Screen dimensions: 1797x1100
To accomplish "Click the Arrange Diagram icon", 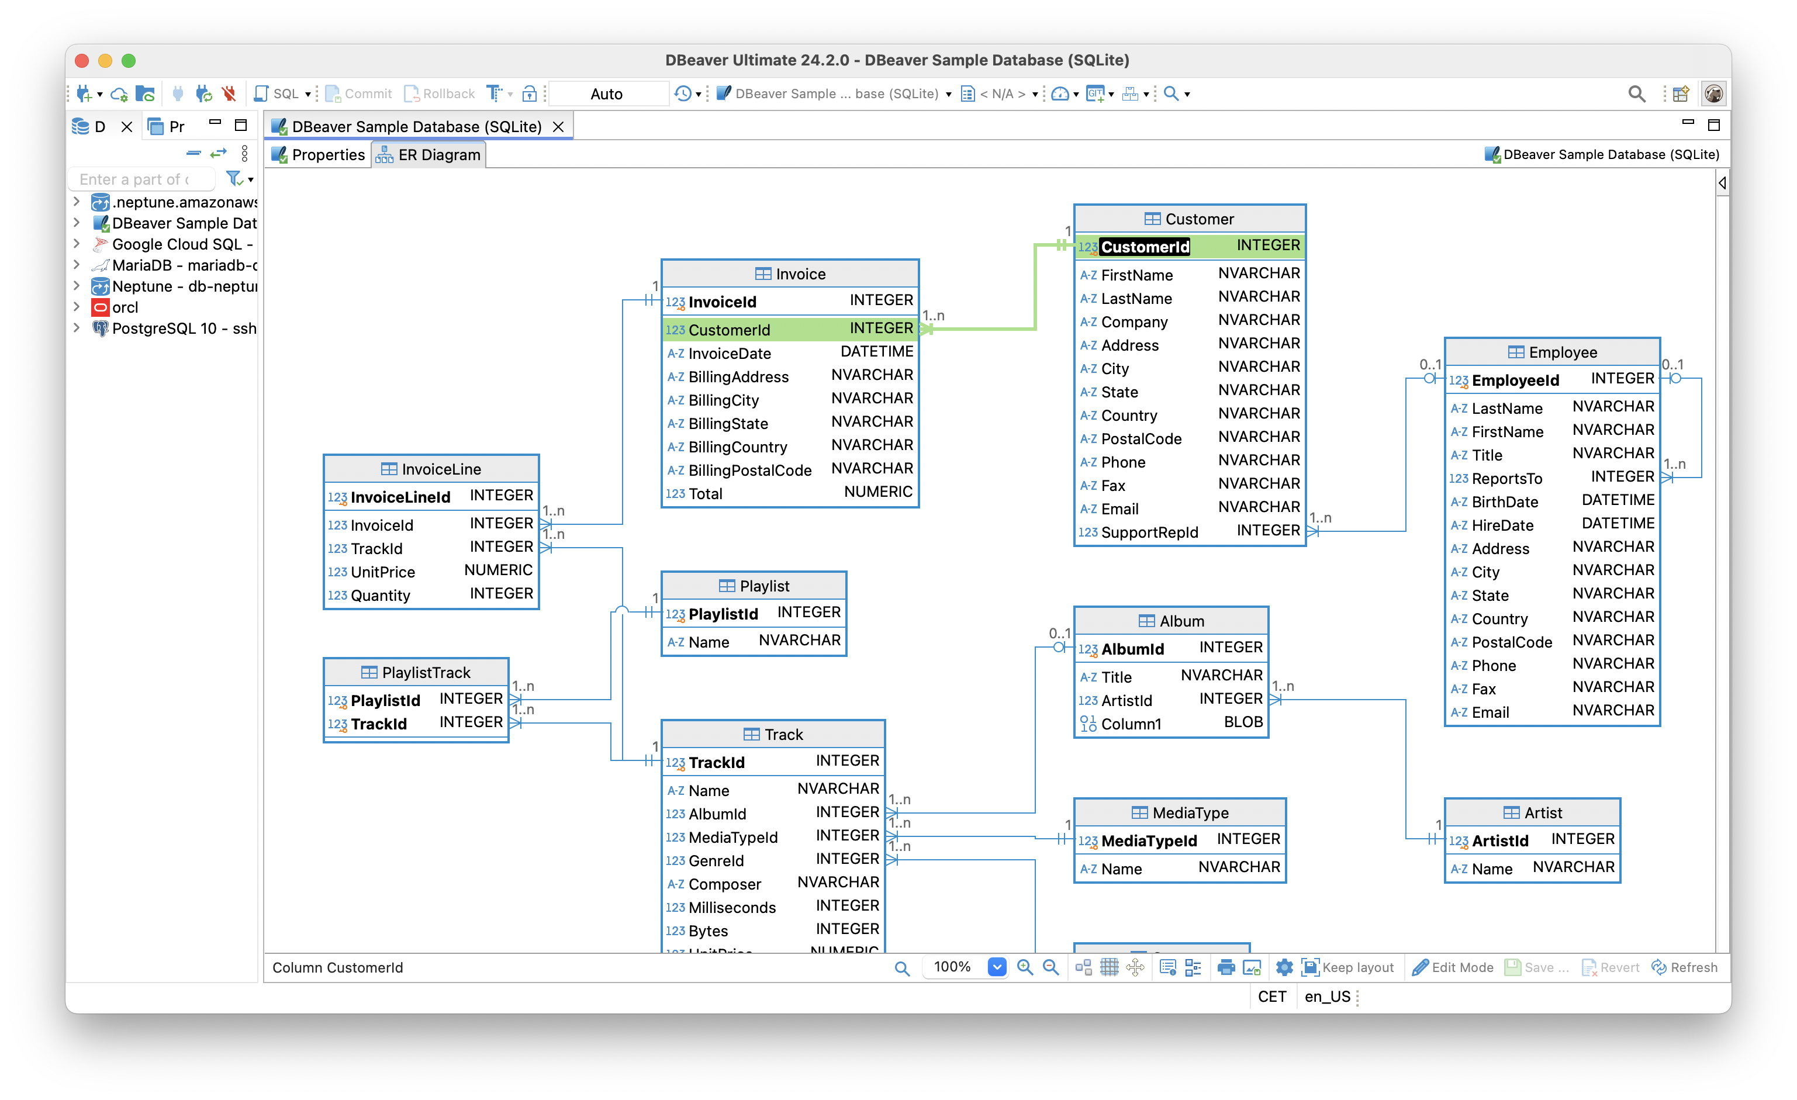I will click(1084, 967).
